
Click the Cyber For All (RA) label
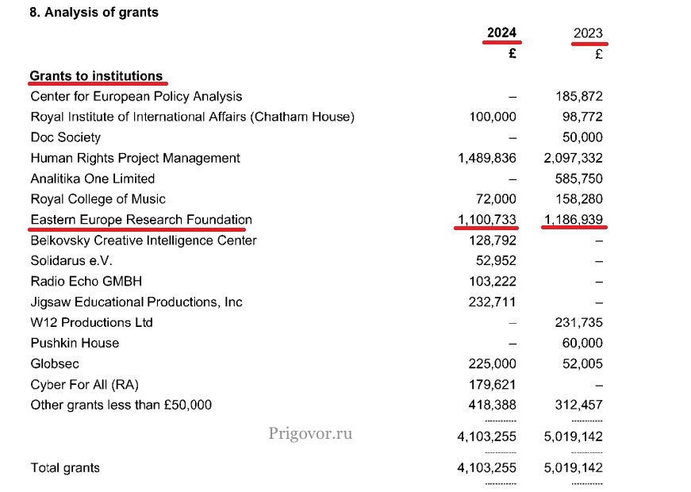click(x=85, y=385)
